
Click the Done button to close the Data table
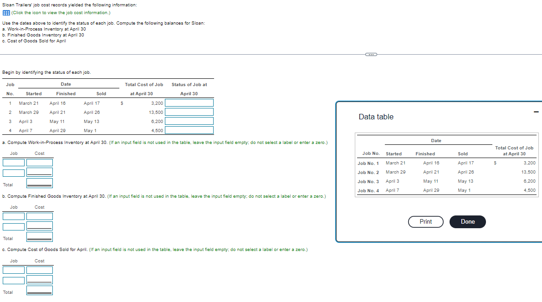pos(467,222)
